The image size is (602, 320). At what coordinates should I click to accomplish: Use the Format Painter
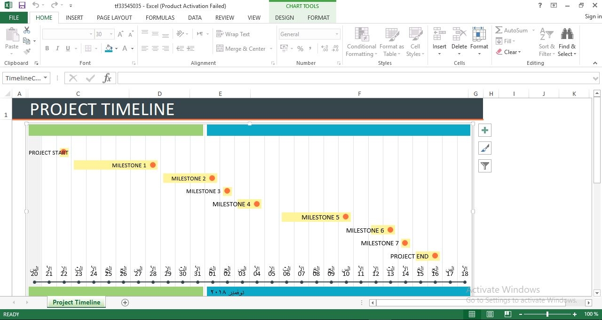click(x=27, y=52)
